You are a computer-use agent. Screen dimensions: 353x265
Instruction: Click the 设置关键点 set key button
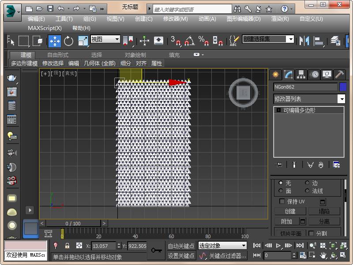click(181, 256)
